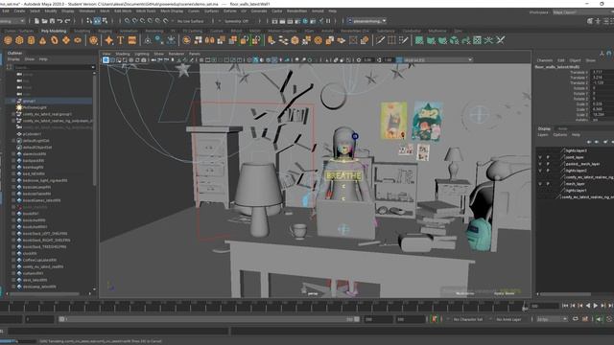
Task: Open the viewport Shading menu
Action: point(123,54)
